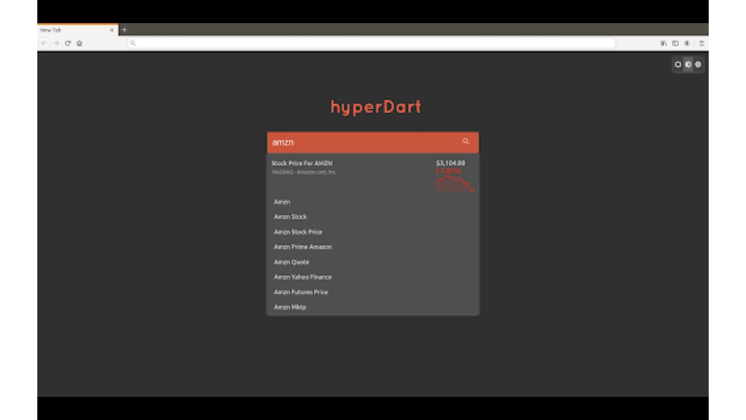Select the Amzn Quote suggestion

pyautogui.click(x=372, y=262)
